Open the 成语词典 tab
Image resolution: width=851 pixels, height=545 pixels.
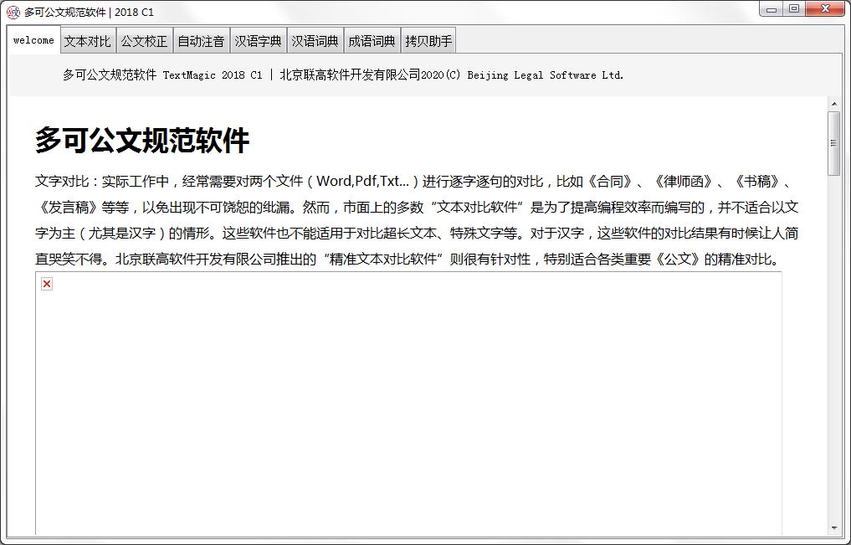coord(372,39)
